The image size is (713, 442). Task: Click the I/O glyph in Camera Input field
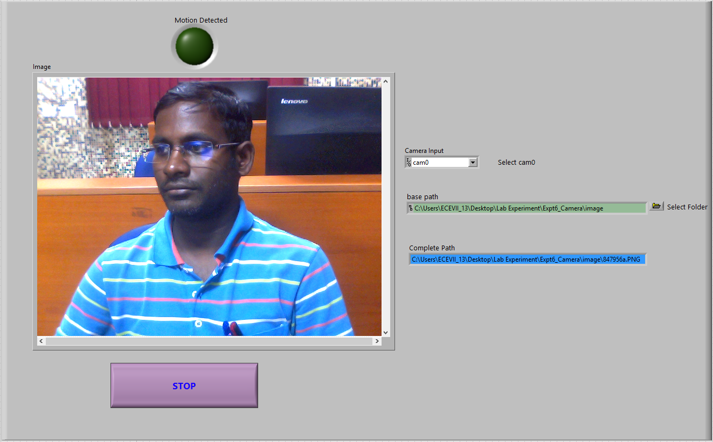[x=409, y=162]
